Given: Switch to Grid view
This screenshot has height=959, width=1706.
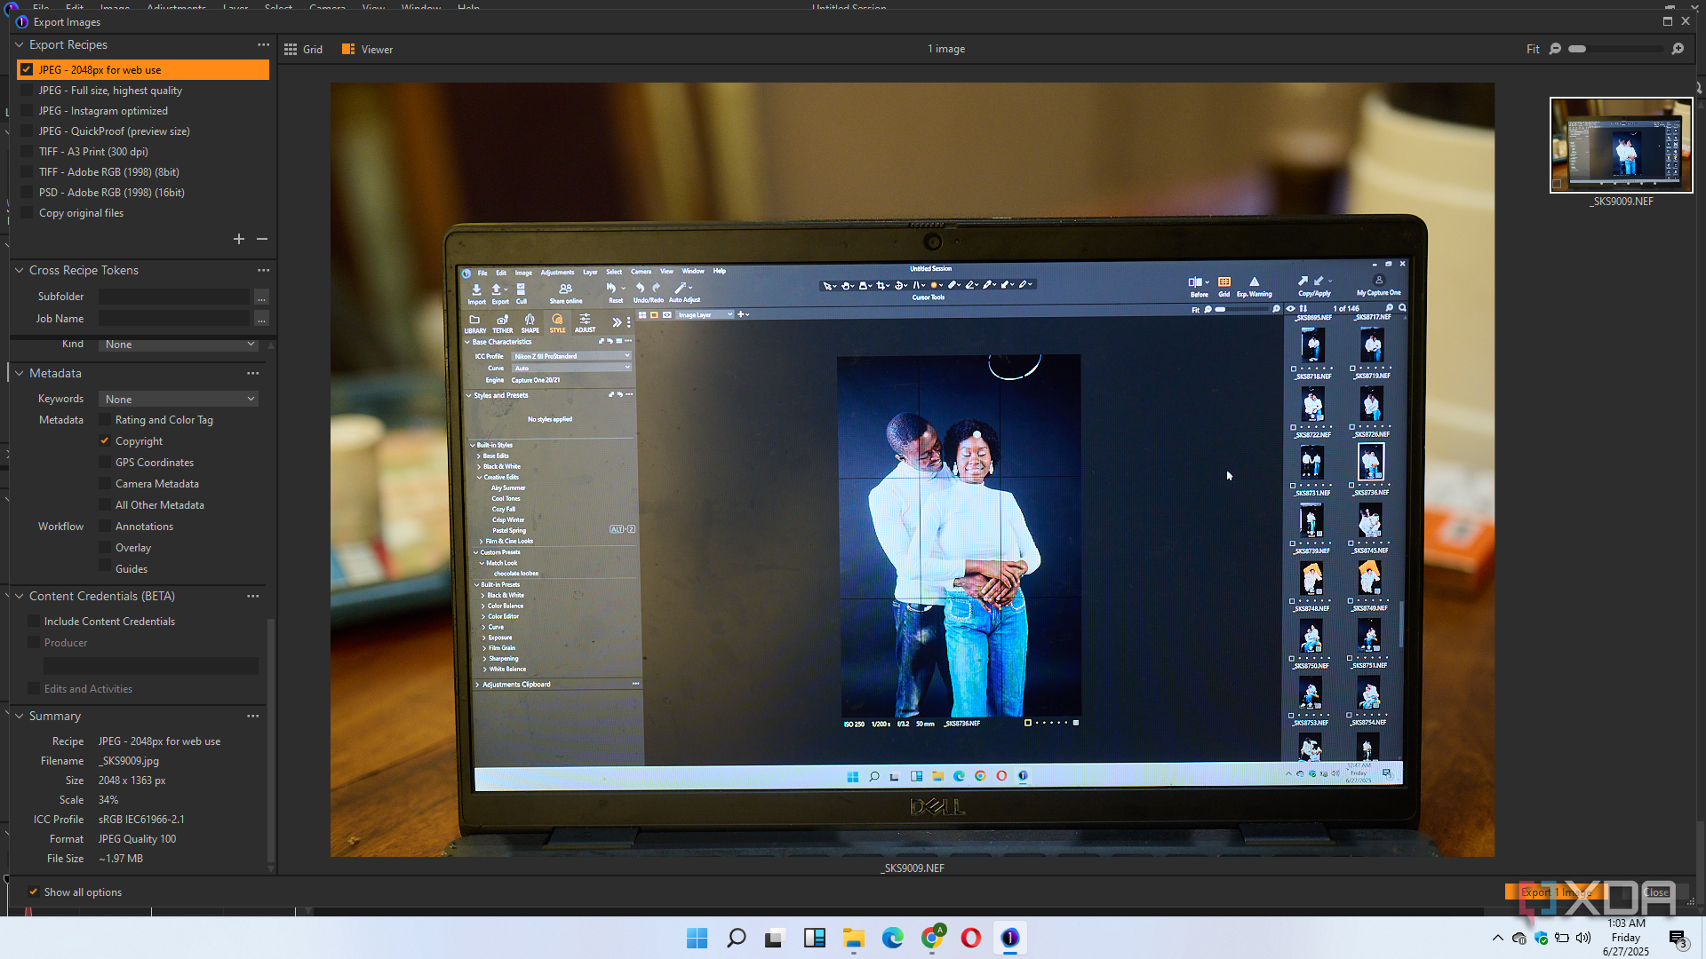Looking at the screenshot, I should 303,50.
